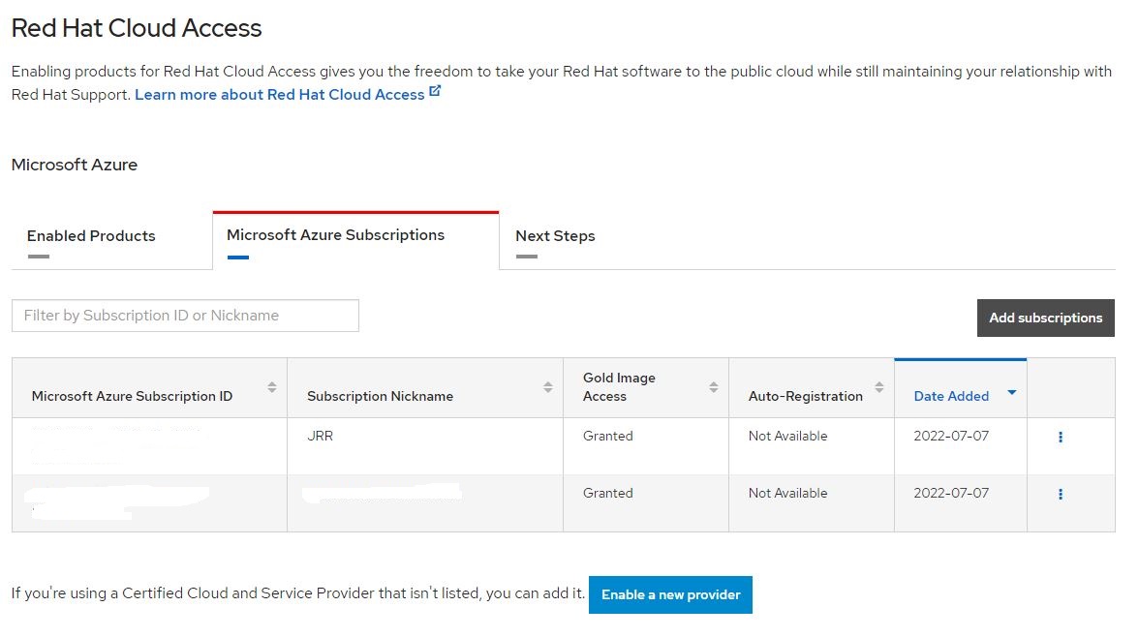Open the Next Steps tab

pyautogui.click(x=555, y=236)
